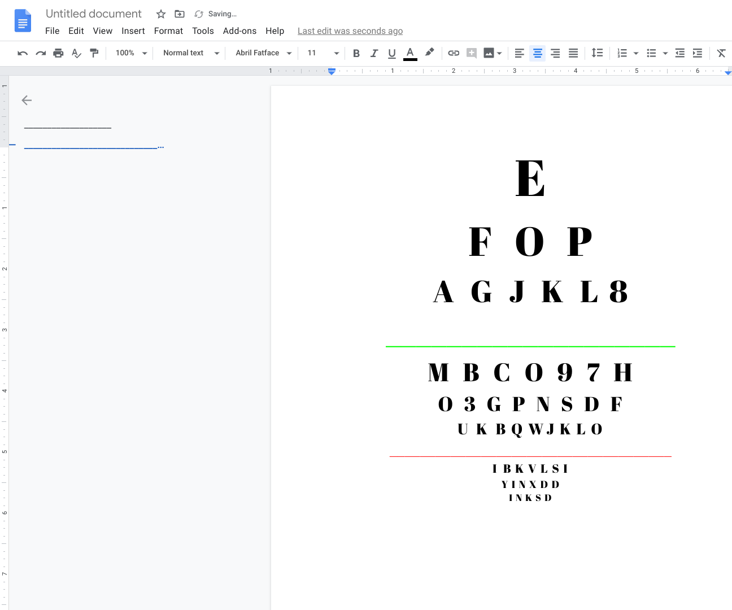
Task: Open the 100% zoom dropdown
Action: pos(131,53)
